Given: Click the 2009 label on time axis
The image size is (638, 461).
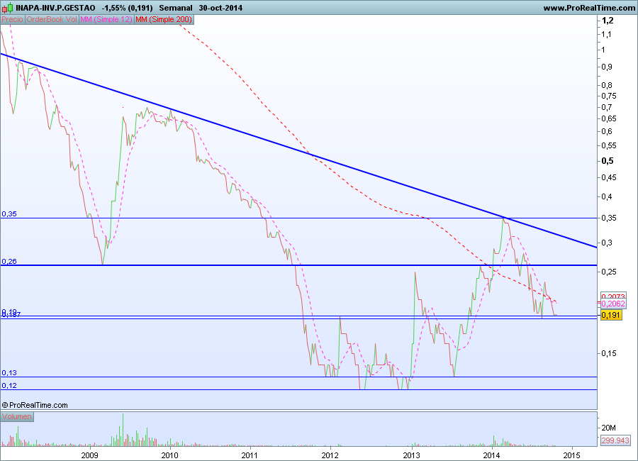Looking at the screenshot, I should (89, 455).
